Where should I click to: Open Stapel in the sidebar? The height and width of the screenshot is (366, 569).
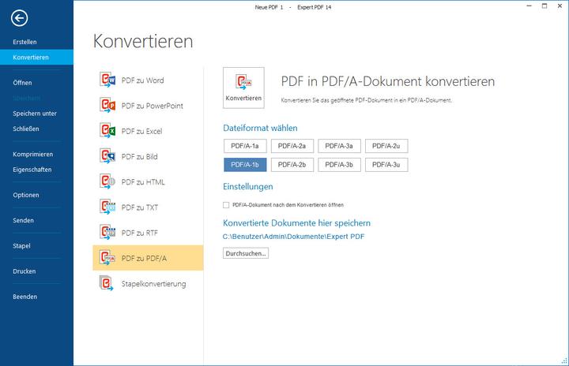coord(22,245)
